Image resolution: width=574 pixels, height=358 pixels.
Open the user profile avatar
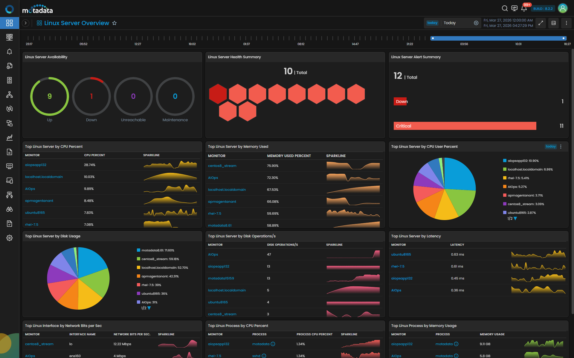point(563,8)
